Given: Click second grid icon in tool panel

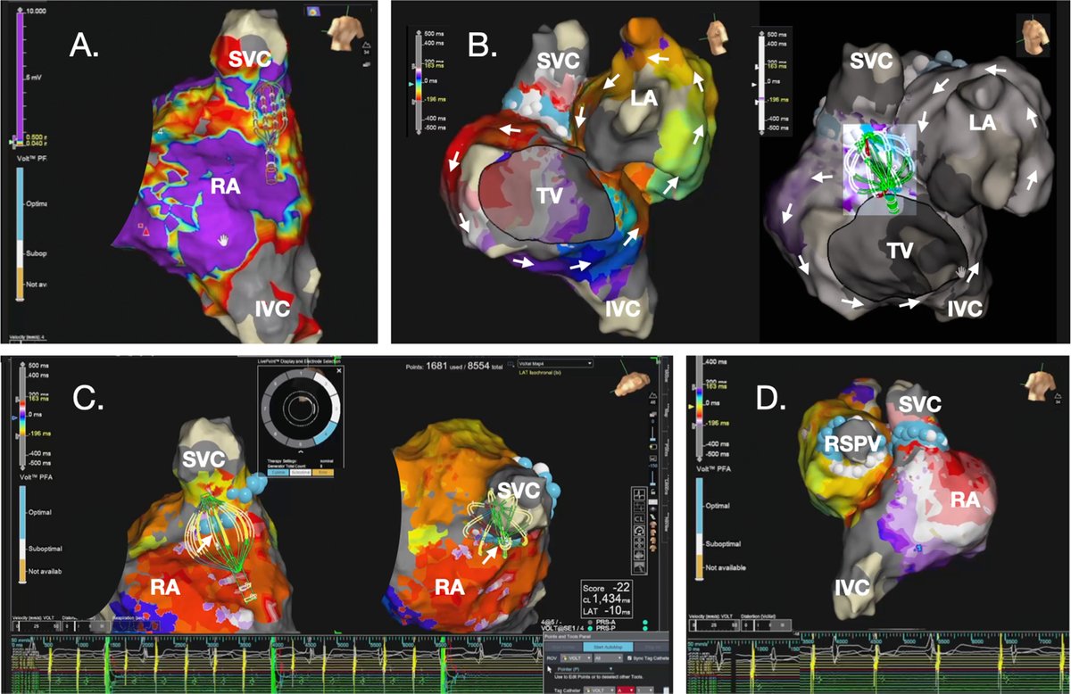Looking at the screenshot, I should click(x=639, y=507).
